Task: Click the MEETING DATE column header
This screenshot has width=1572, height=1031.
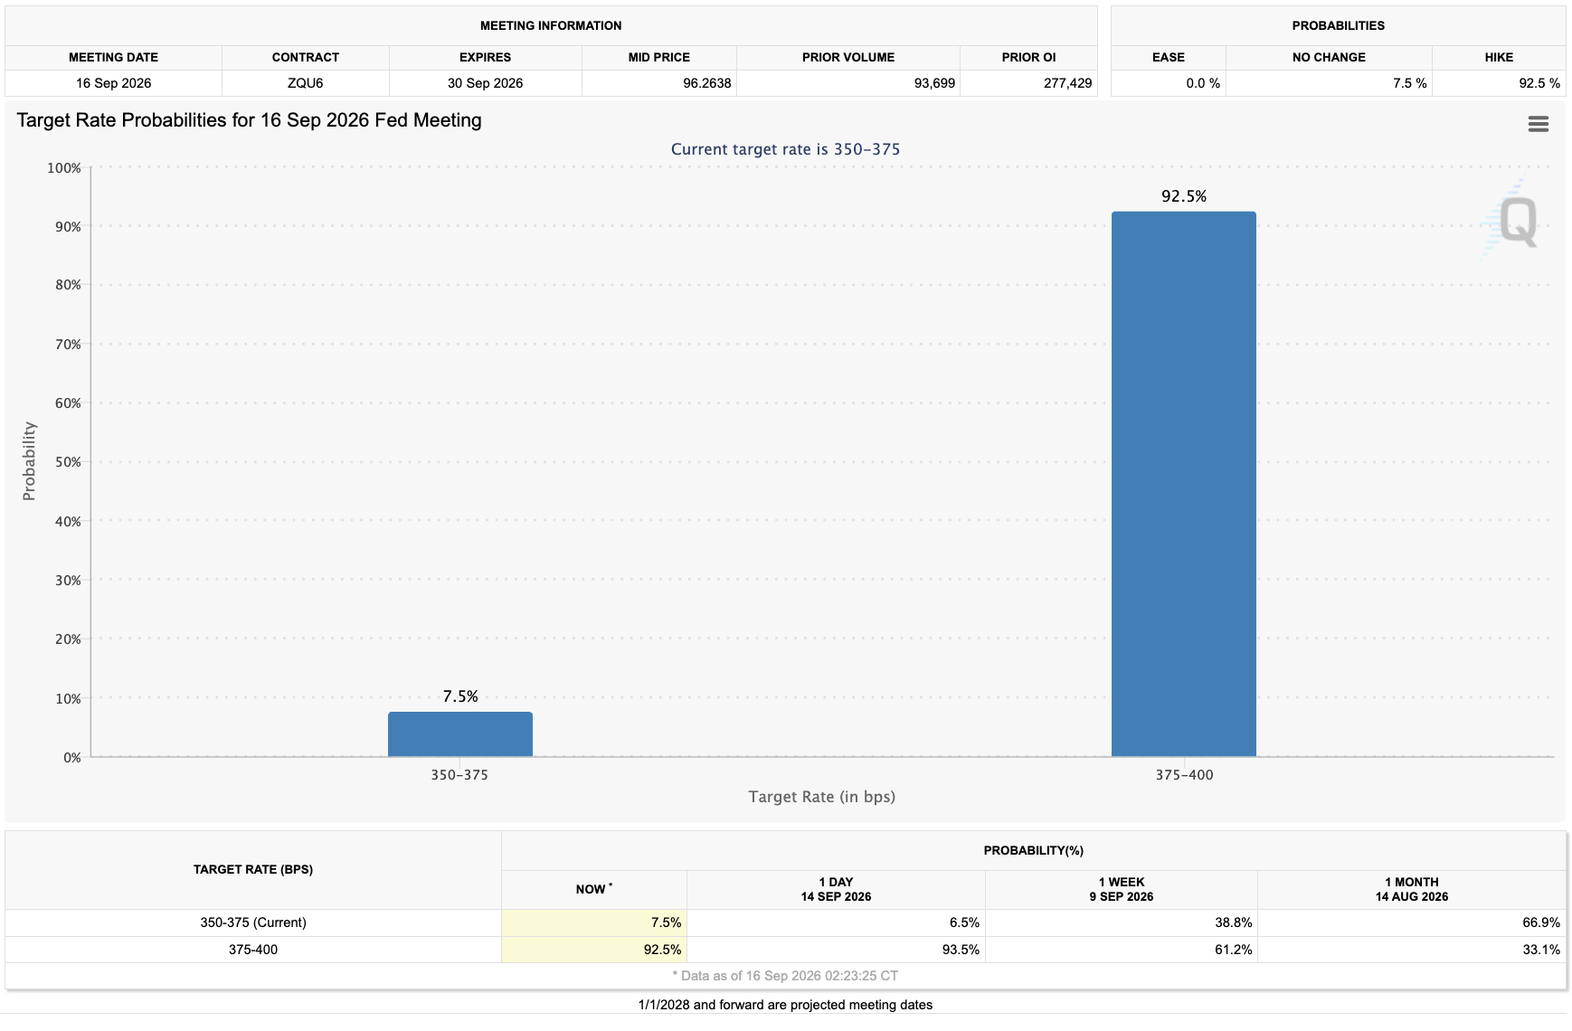Action: 113,57
